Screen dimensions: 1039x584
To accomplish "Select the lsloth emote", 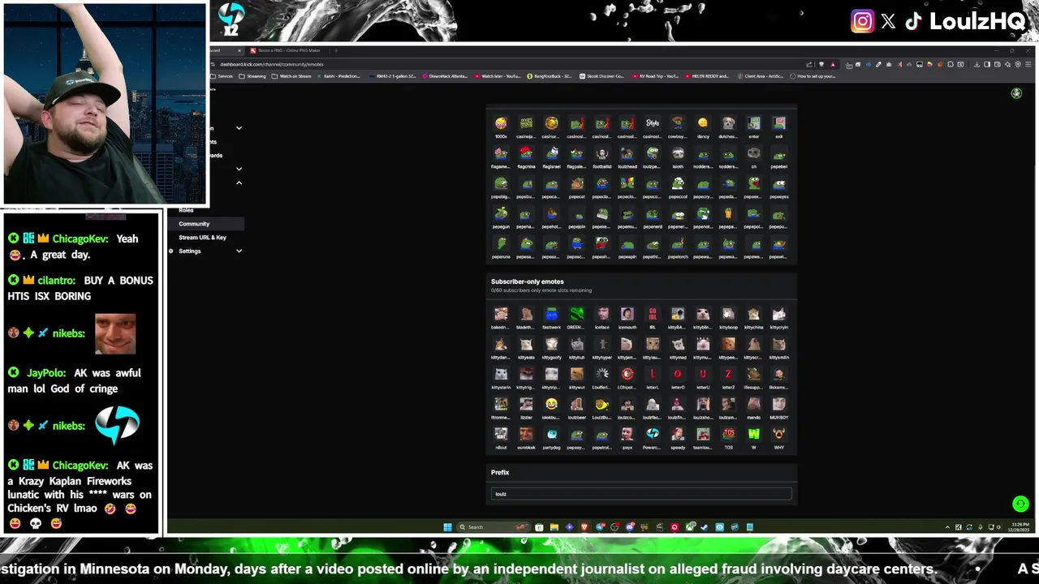I will [678, 153].
